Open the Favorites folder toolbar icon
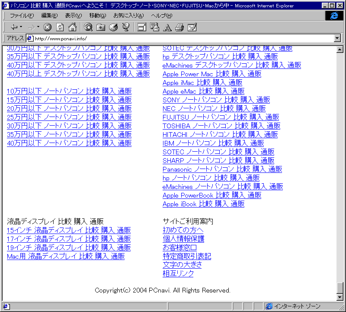 [x=101, y=27]
